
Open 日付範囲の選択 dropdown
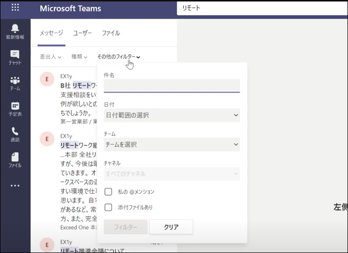tap(172, 115)
